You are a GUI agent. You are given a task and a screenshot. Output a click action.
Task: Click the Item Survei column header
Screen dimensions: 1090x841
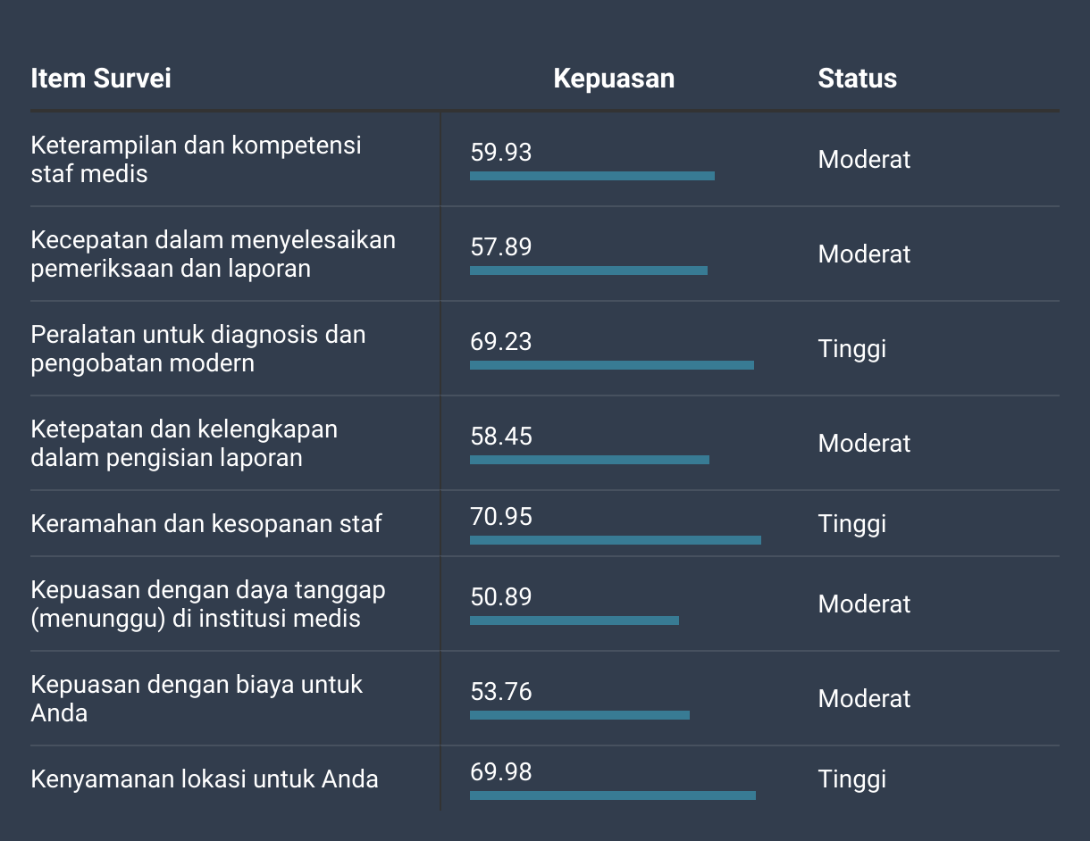pos(100,79)
